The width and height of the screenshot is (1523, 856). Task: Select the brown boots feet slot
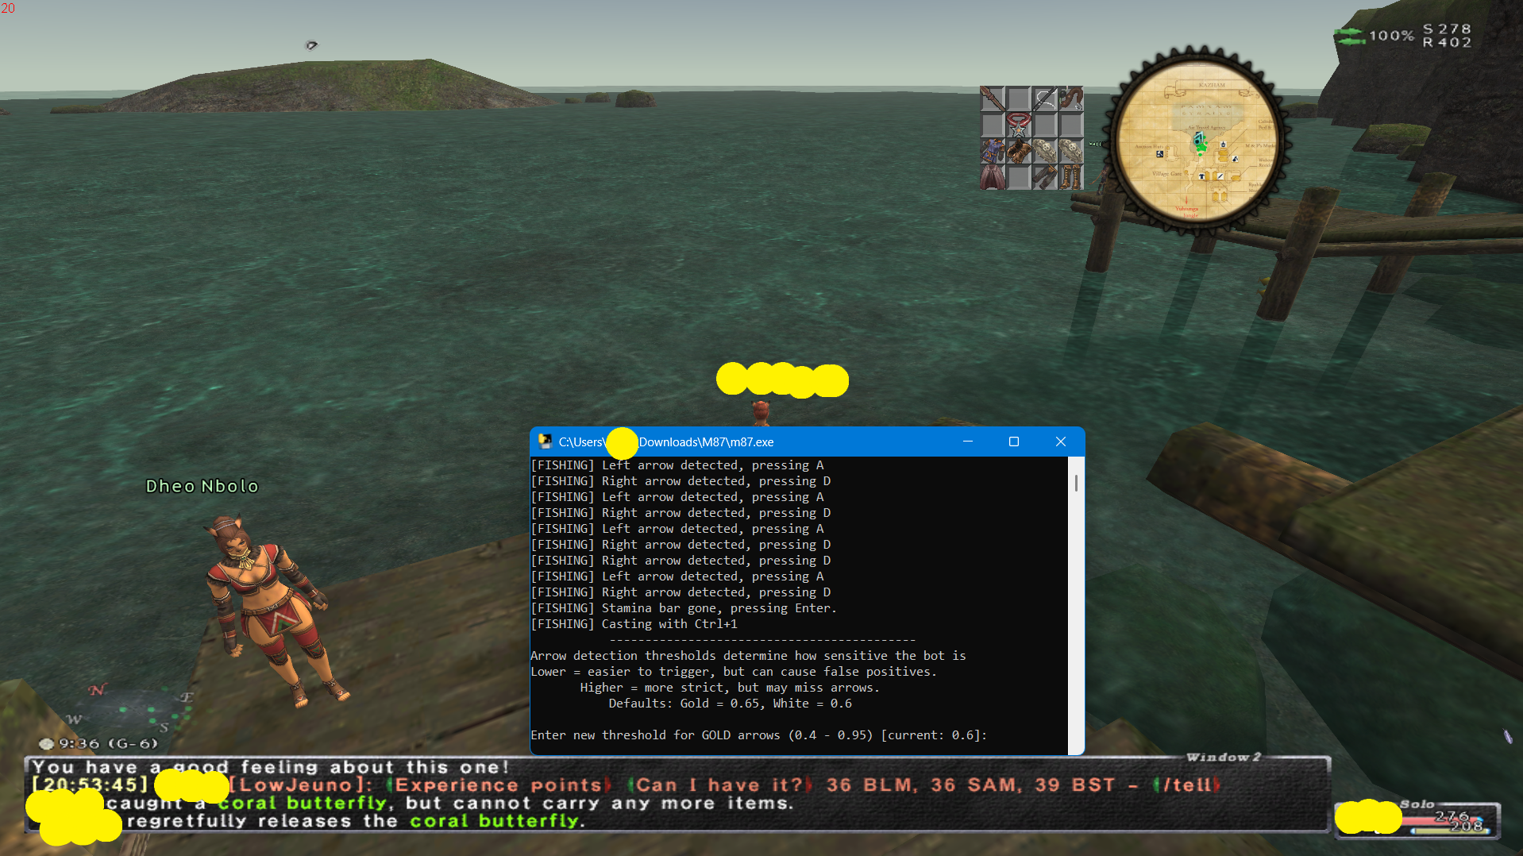click(1071, 177)
